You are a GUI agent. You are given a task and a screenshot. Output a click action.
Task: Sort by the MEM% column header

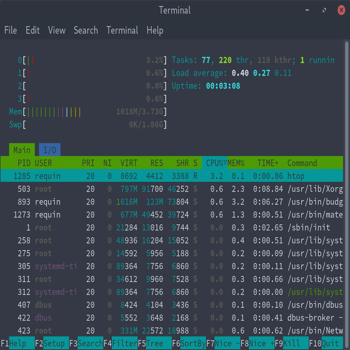(x=236, y=163)
